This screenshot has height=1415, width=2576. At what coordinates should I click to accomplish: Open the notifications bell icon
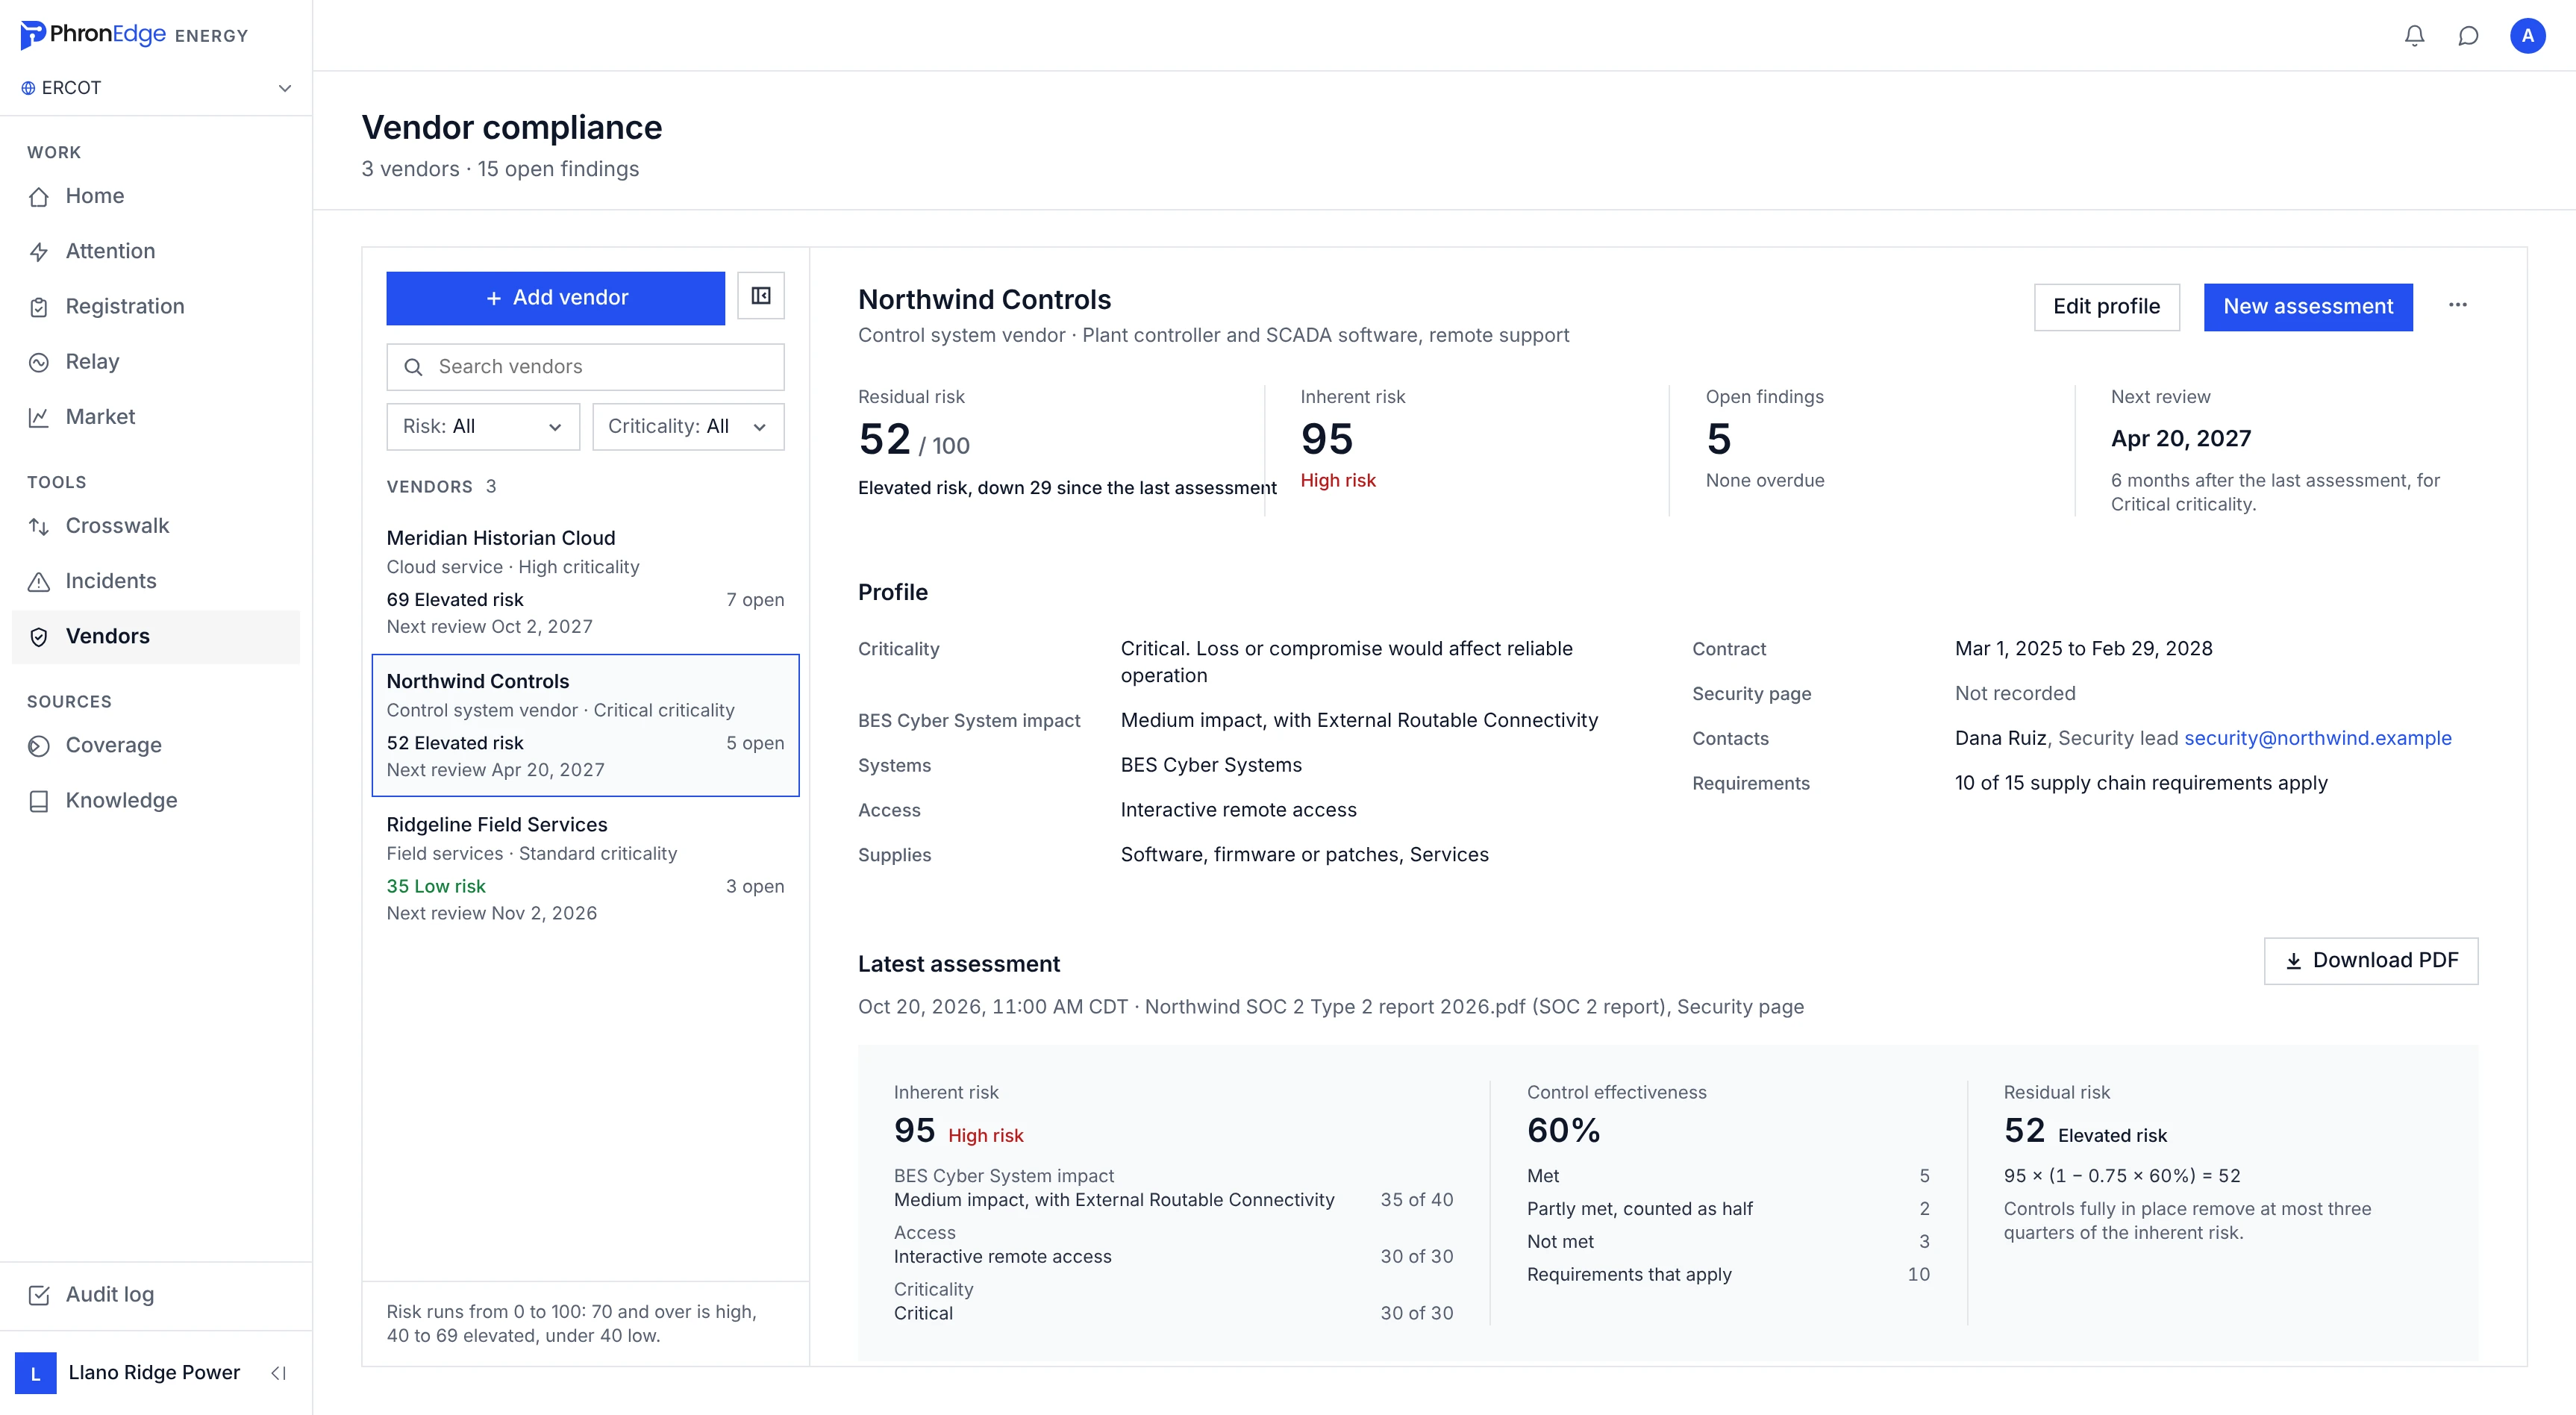click(2414, 36)
